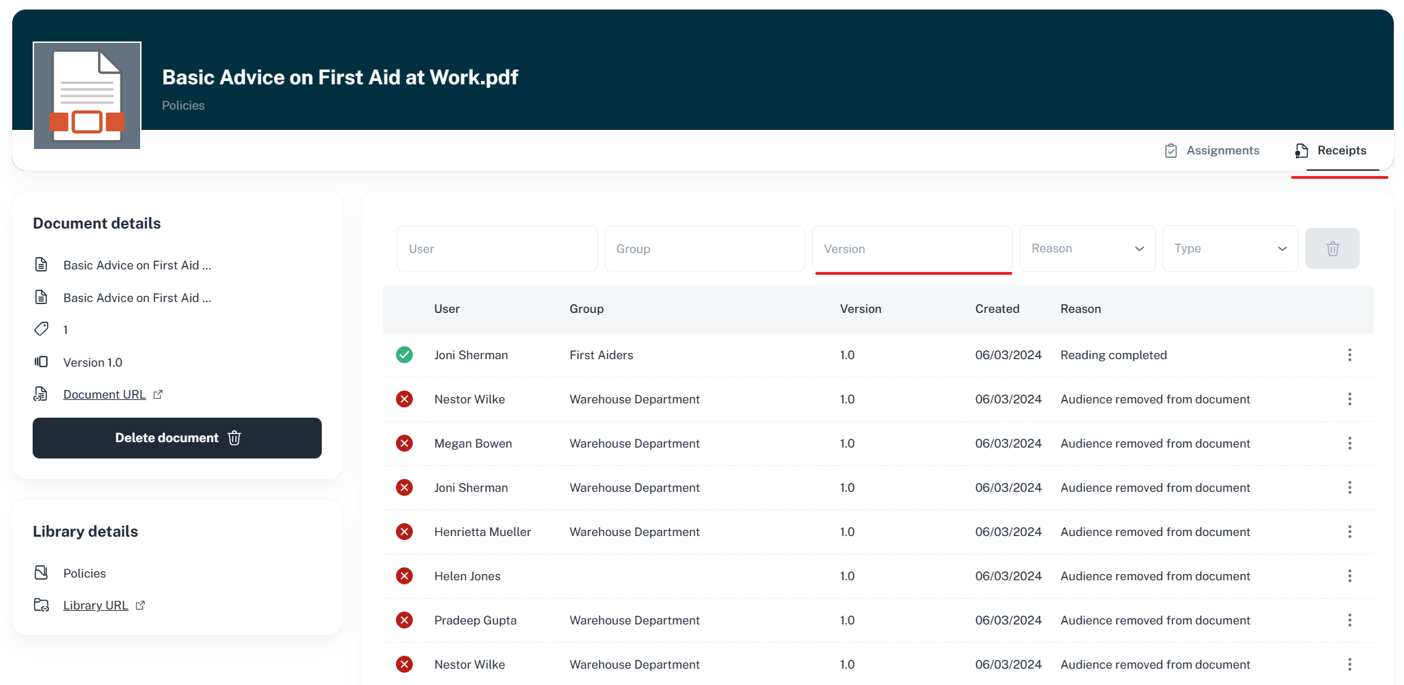Click the Version column header

pyautogui.click(x=860, y=309)
